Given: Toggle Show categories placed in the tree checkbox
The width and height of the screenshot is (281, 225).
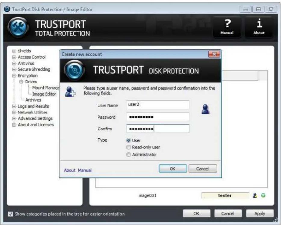Looking at the screenshot, I should pyautogui.click(x=11, y=214).
